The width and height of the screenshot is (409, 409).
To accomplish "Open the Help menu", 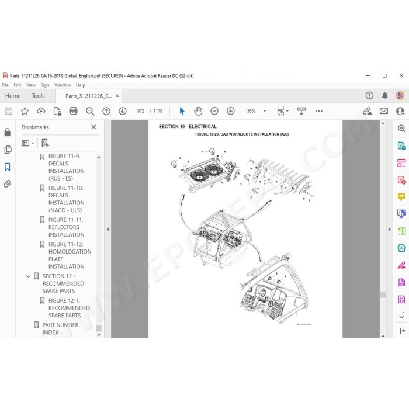I will pyautogui.click(x=81, y=85).
